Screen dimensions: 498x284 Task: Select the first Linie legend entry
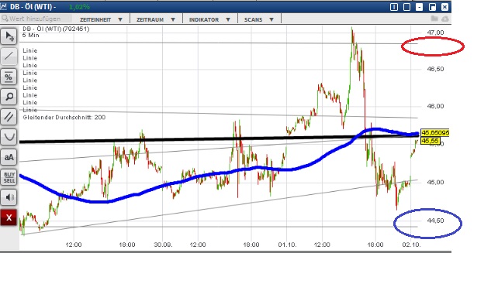tap(29, 51)
